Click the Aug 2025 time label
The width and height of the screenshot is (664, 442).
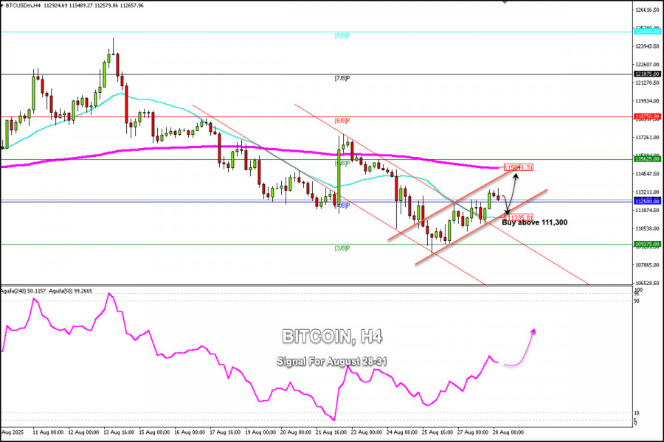(13, 432)
